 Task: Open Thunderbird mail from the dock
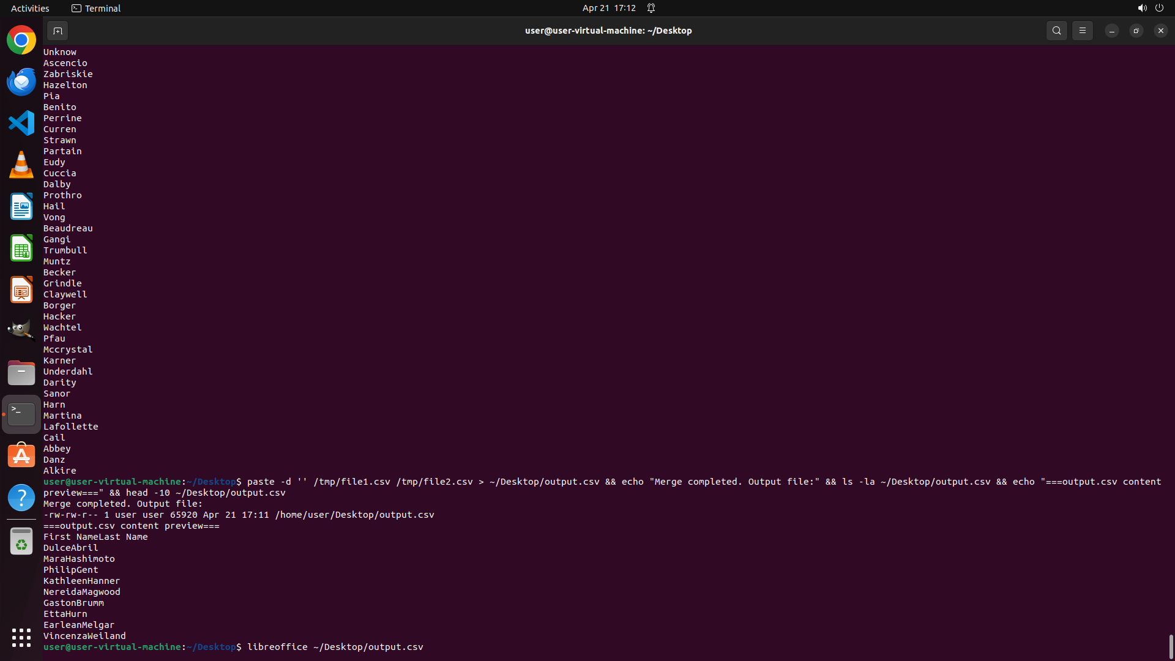(21, 82)
